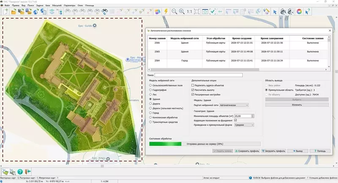Viewport: 338px width, 183px height.
Task: Open Приведение к прямоугольной форме dropdown
Action: (x=244, y=125)
